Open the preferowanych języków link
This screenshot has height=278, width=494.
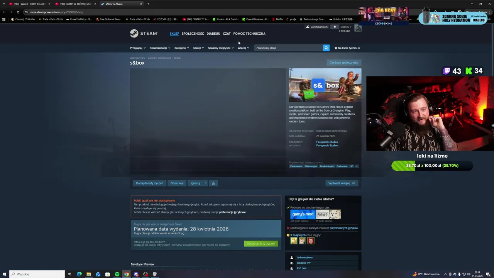tap(343, 228)
